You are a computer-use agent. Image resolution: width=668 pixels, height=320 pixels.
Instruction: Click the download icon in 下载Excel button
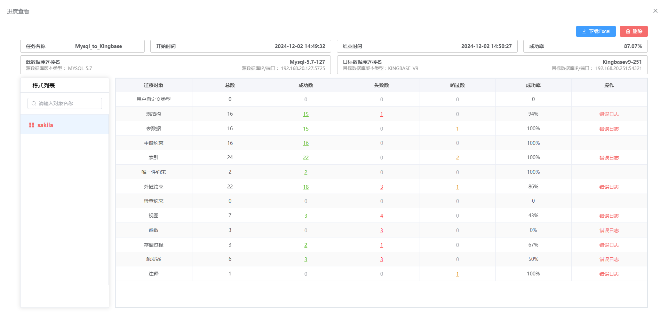584,31
